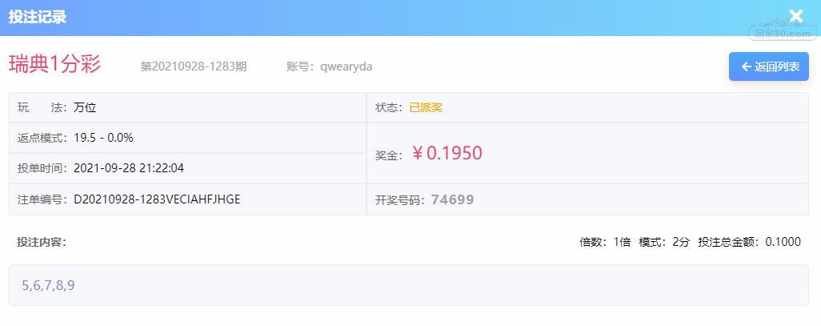Click the account name qwearyda
821x326 pixels.
point(346,66)
